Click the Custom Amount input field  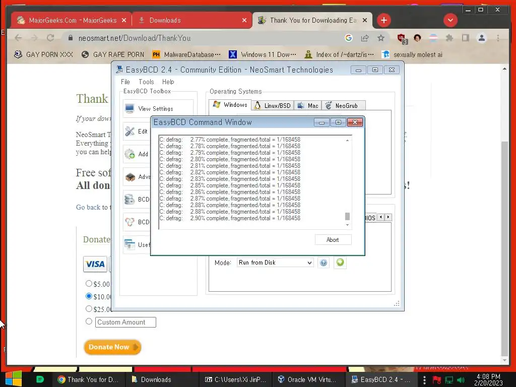pyautogui.click(x=125, y=322)
